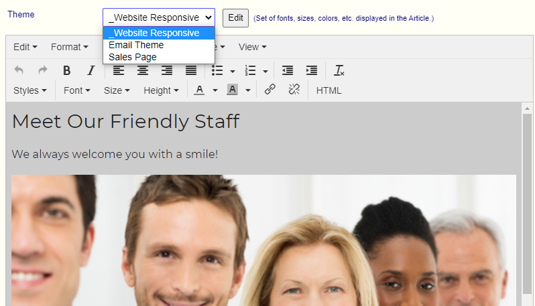Image resolution: width=535 pixels, height=306 pixels.
Task: Clear formatting icon
Action: click(x=339, y=70)
